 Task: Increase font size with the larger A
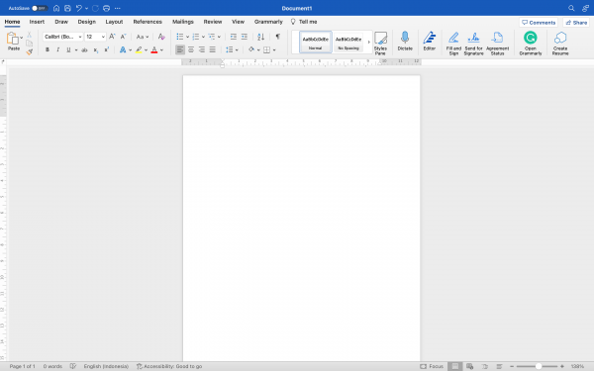(x=112, y=37)
